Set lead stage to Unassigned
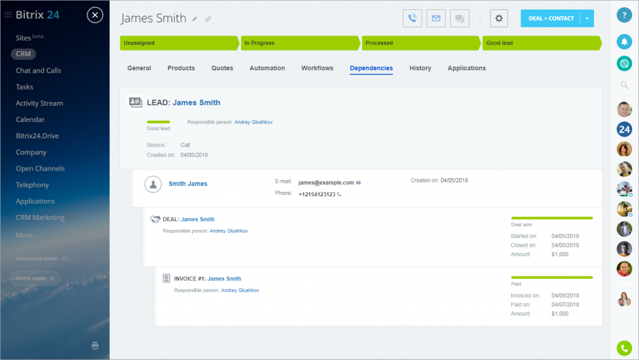639x360 pixels. 179,43
